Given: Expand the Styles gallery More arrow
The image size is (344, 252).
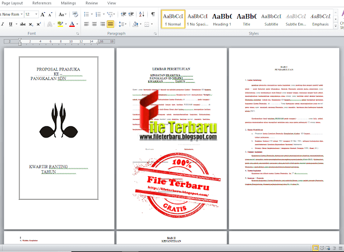Looking at the screenshot, I should [x=335, y=26].
